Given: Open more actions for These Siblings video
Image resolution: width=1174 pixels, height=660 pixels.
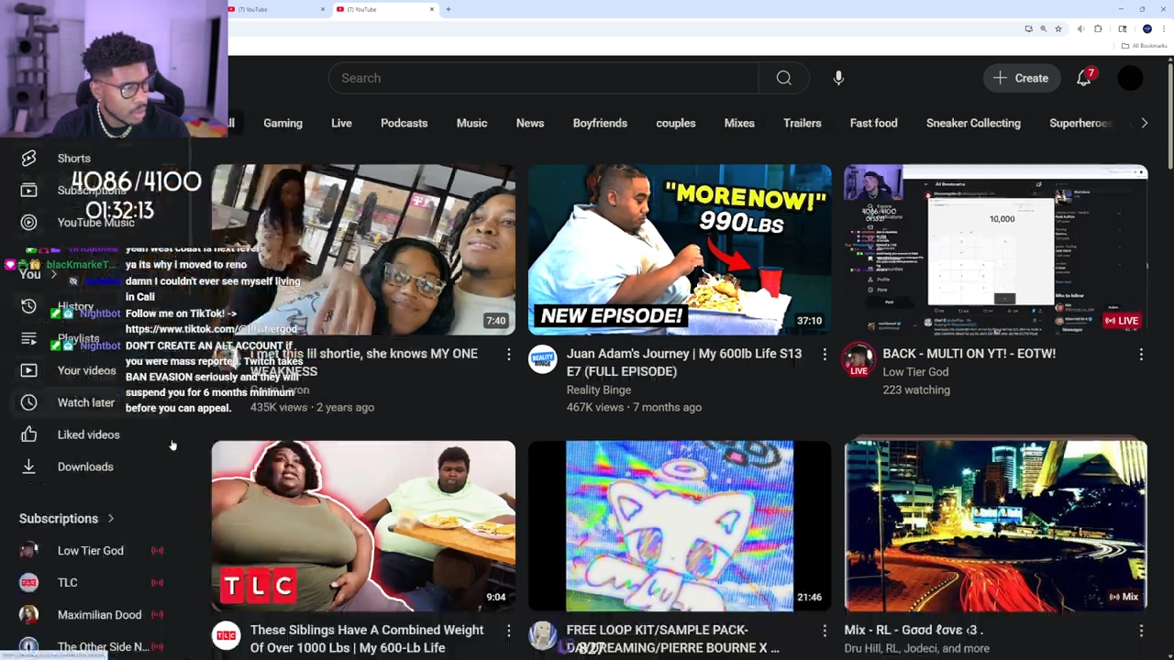Looking at the screenshot, I should 509,631.
